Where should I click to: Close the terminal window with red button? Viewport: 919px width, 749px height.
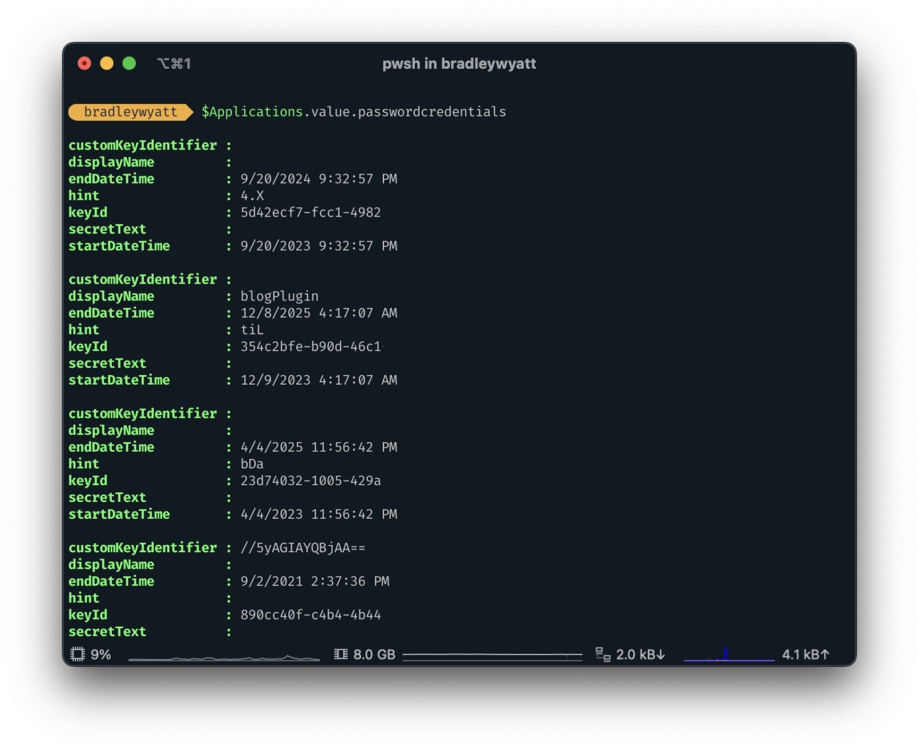84,63
